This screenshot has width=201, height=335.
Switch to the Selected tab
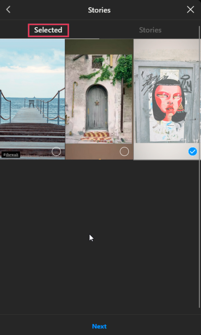(x=48, y=30)
